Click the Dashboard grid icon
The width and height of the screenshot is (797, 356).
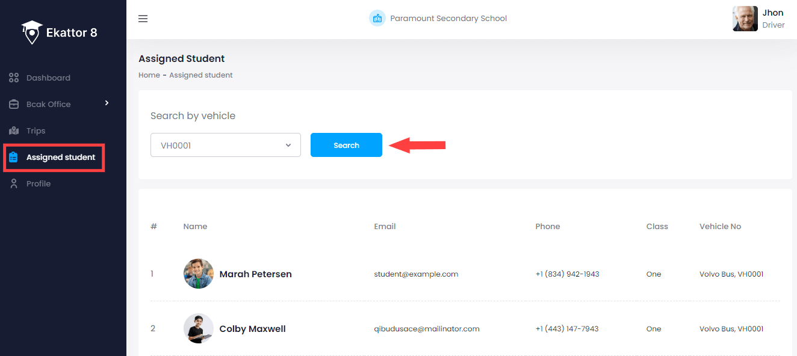tap(14, 78)
